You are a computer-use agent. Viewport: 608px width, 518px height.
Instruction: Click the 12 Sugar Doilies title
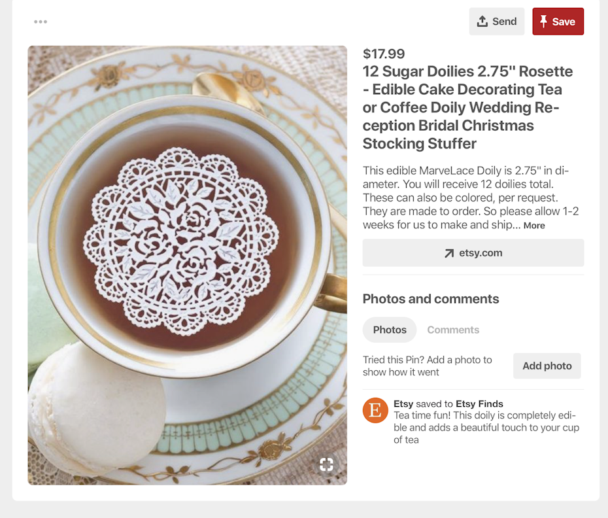point(467,107)
